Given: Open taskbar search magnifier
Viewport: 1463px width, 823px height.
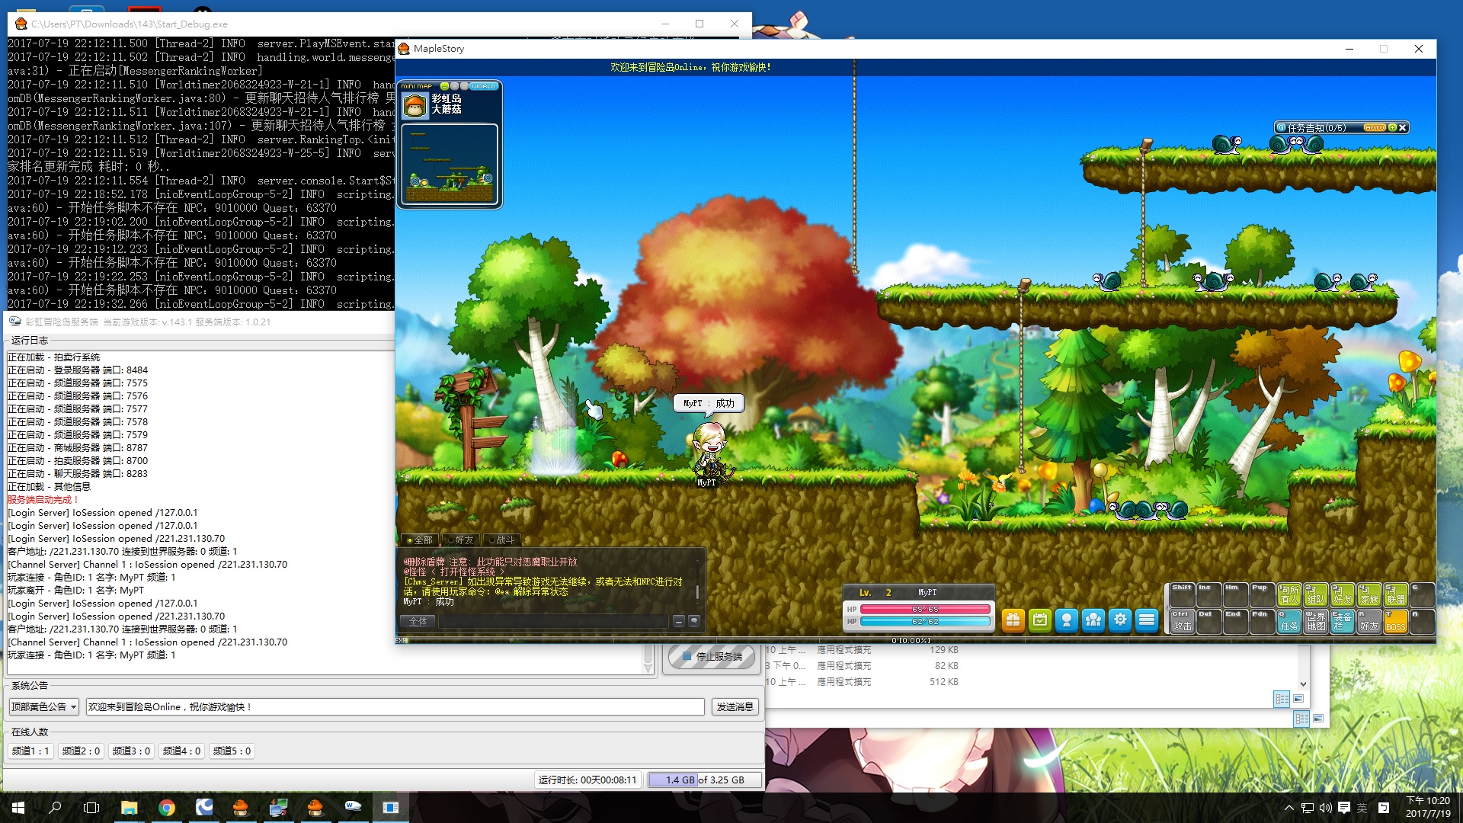Looking at the screenshot, I should [55, 808].
